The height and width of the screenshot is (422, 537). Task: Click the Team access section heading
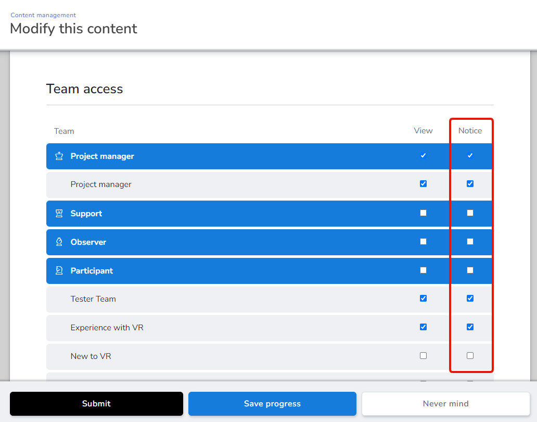[85, 89]
